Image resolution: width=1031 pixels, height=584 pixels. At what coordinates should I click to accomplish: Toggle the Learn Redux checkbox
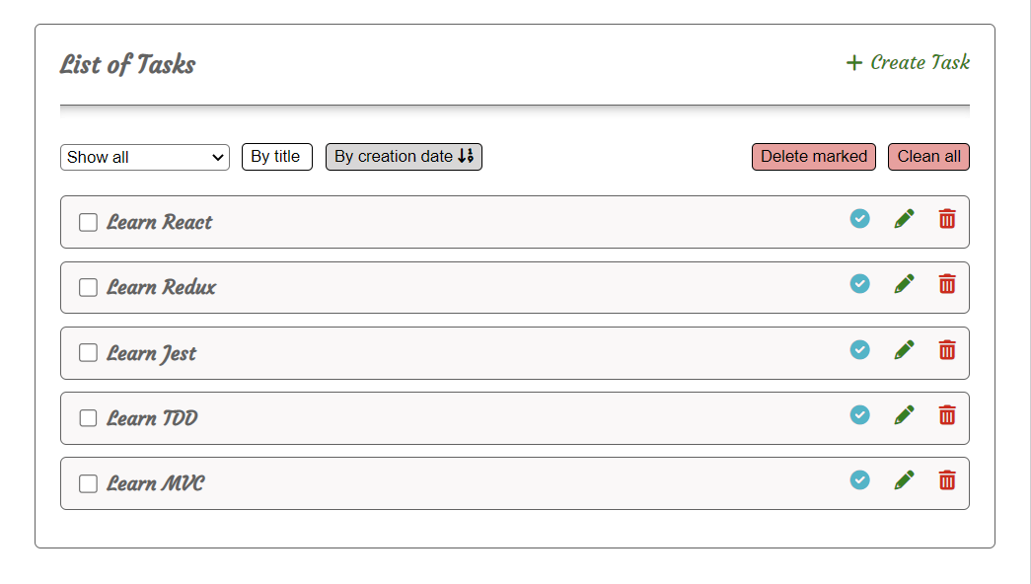pyautogui.click(x=88, y=287)
